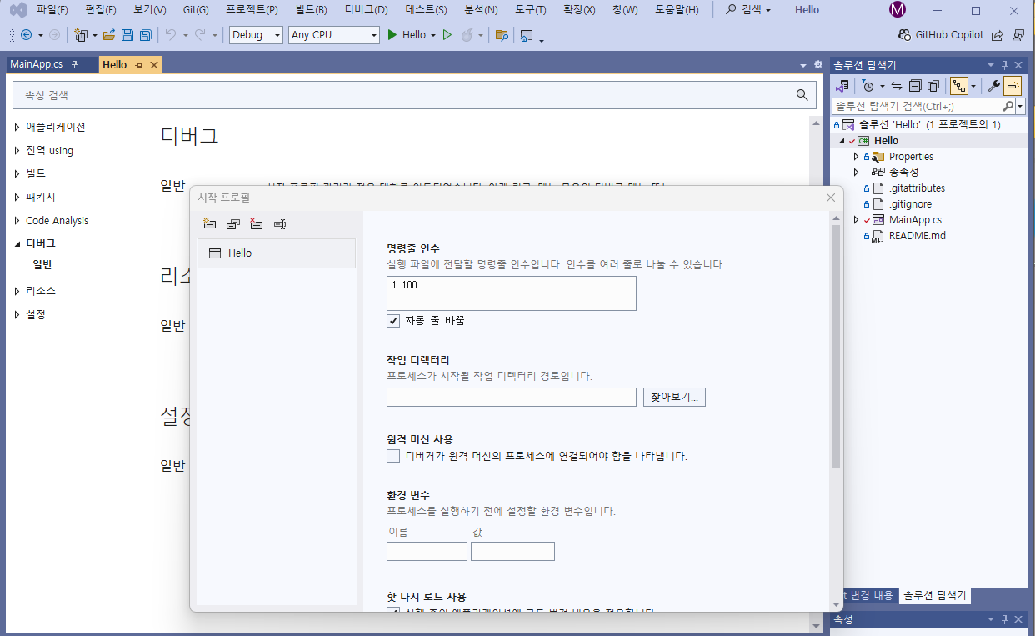Screen dimensions: 1035x636
Task: Show all files icon in Solution Explorer
Action: click(x=933, y=86)
